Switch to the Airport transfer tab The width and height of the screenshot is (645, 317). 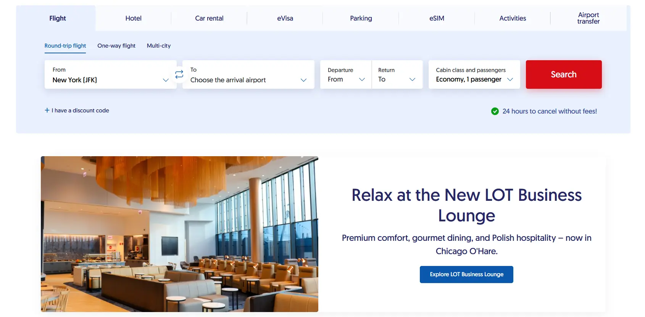pyautogui.click(x=589, y=18)
